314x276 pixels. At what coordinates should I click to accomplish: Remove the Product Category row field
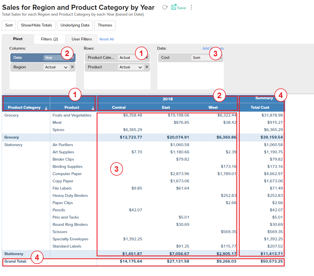point(147,57)
